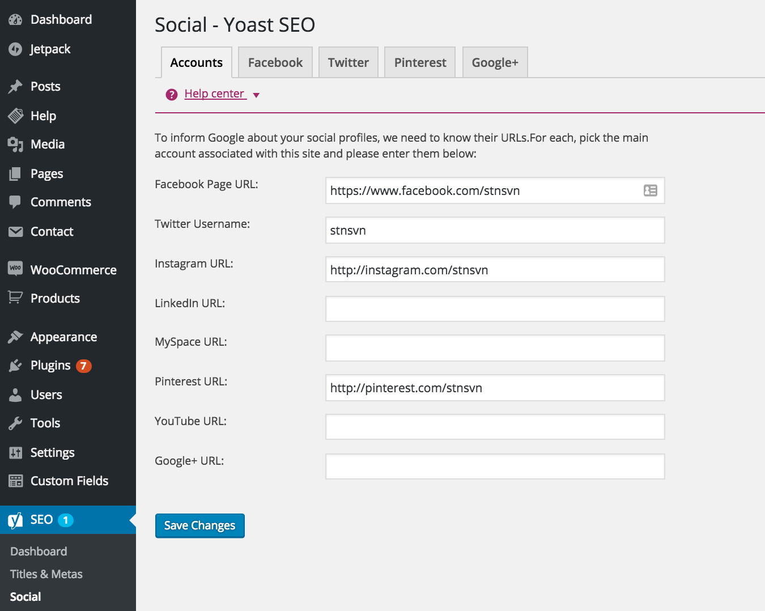Click the Plugins update count badge 7

(84, 366)
